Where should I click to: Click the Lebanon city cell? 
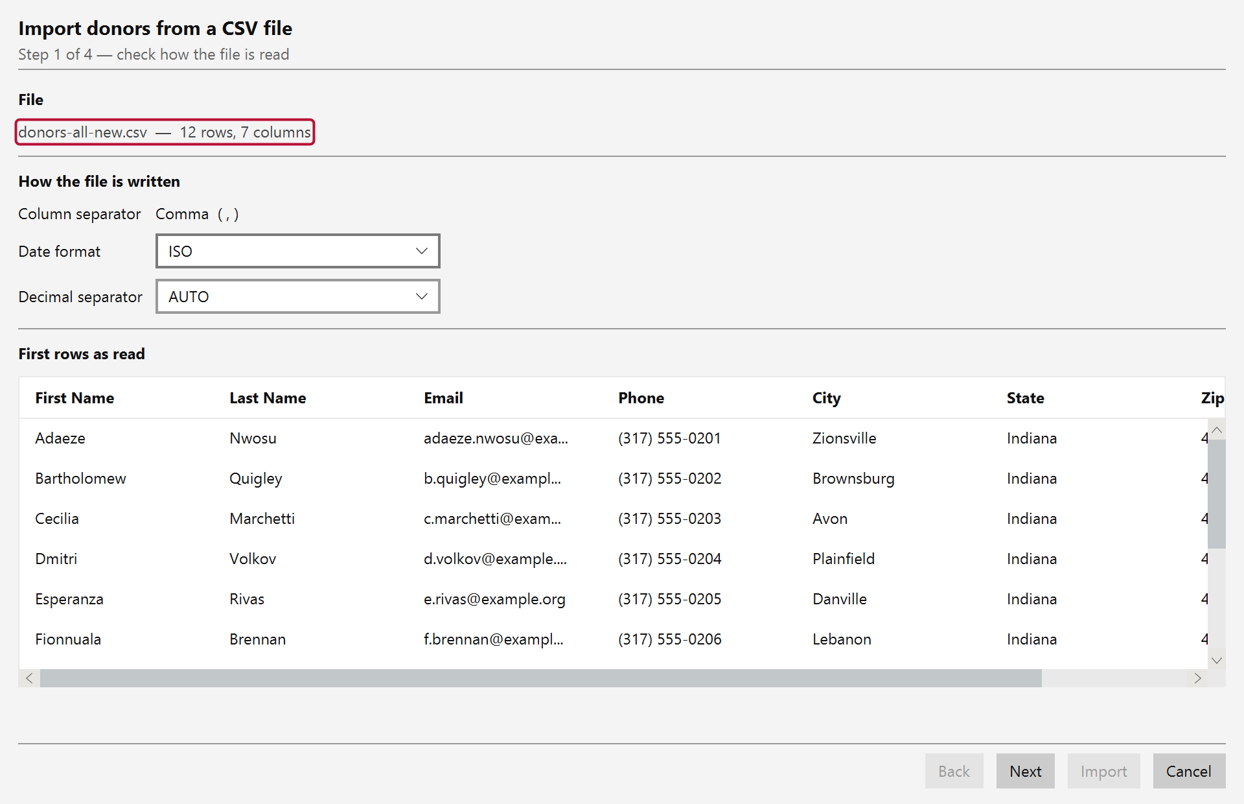click(842, 639)
